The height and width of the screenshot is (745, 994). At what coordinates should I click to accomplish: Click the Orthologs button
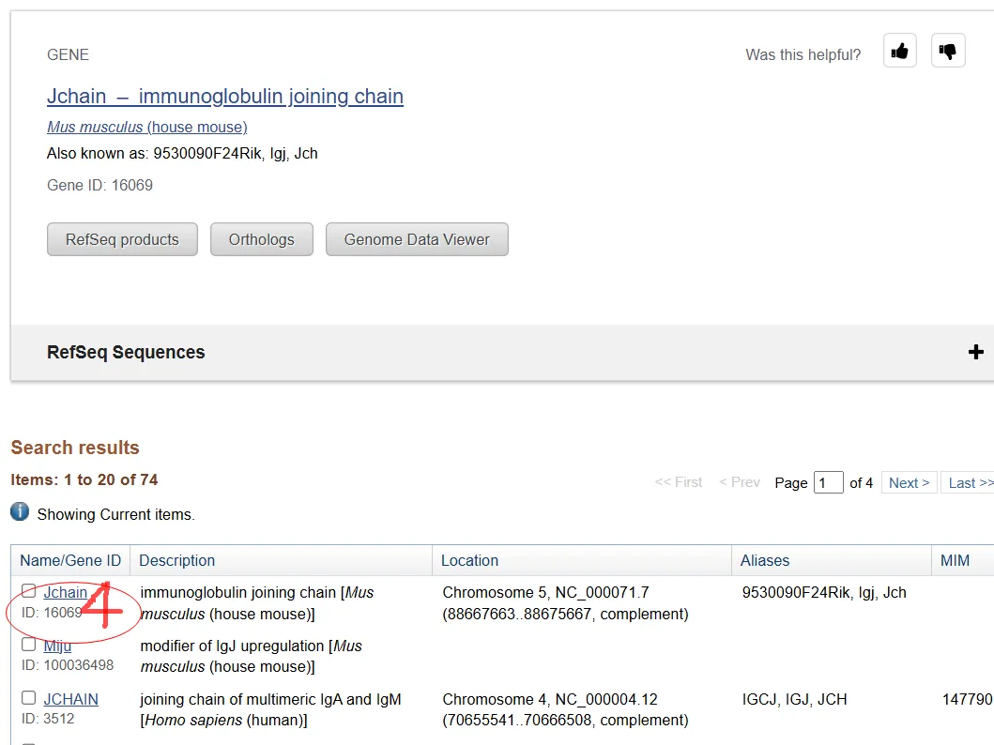261,239
